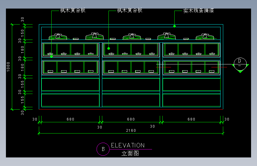Viewport: 257px width, 166px height.
Task: Select the ELEVATION title text
Action: click(128, 145)
